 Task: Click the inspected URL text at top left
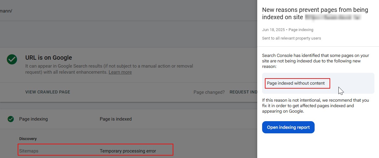(x=6, y=11)
